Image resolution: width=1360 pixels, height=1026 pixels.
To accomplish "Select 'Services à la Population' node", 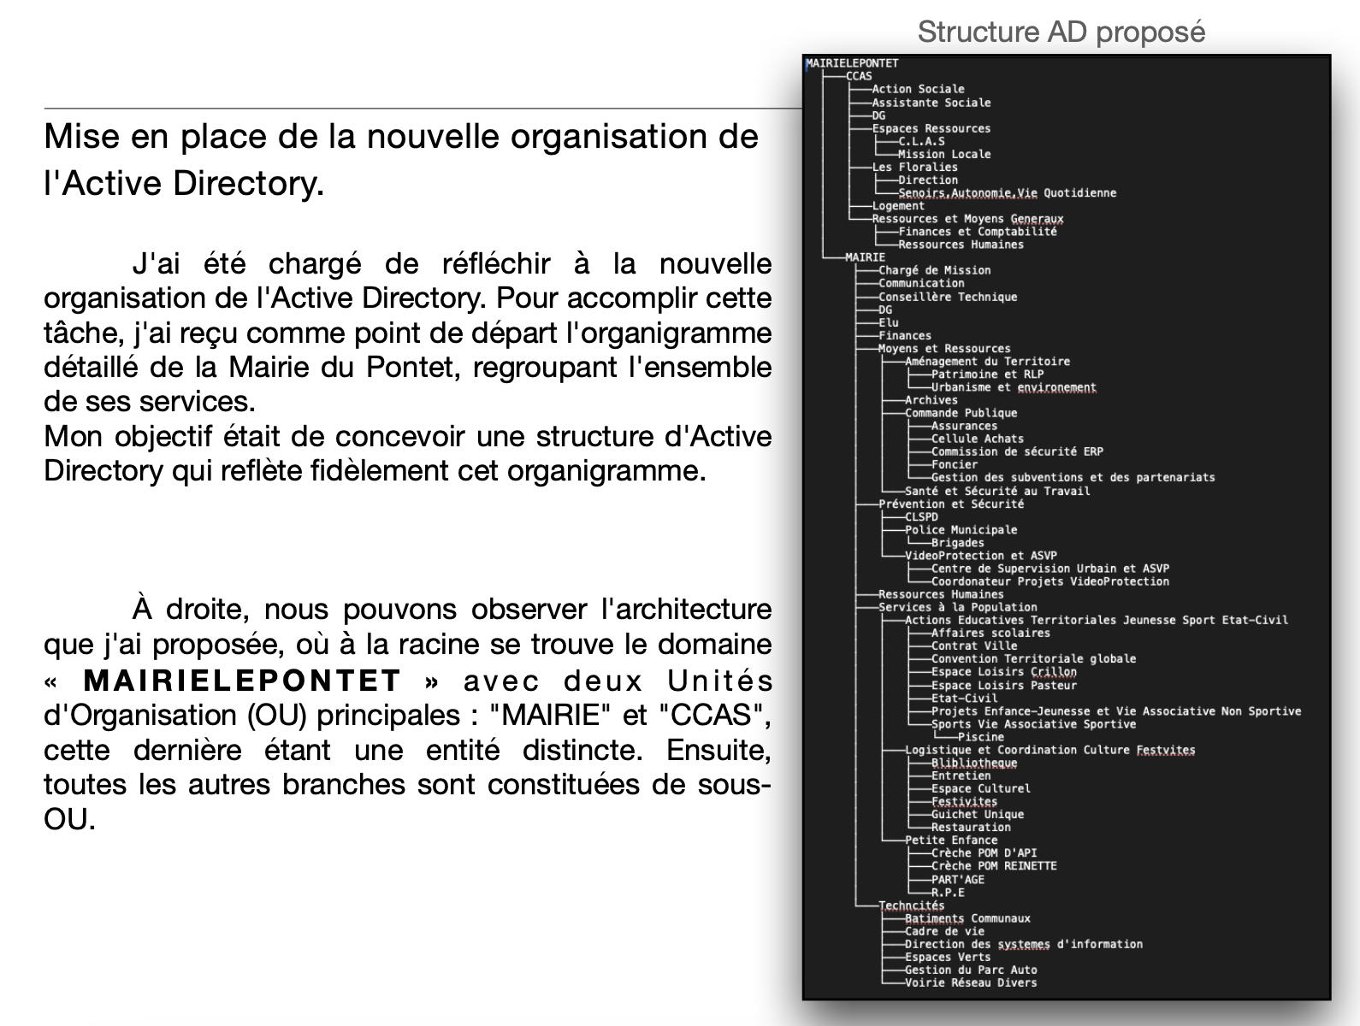I will [x=958, y=607].
